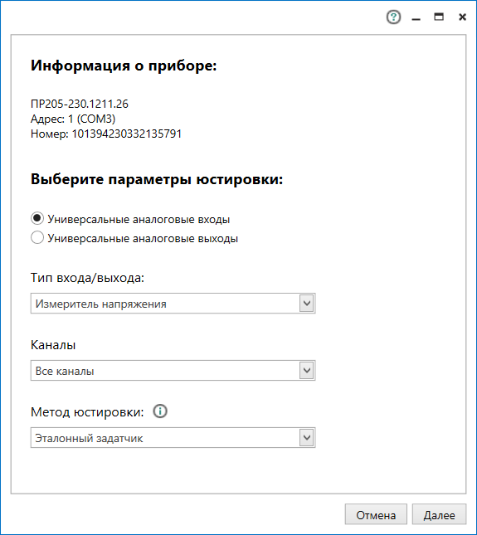Expand the Метод юстировки dropdown arrow
Screen dimensions: 477x535
pos(307,438)
